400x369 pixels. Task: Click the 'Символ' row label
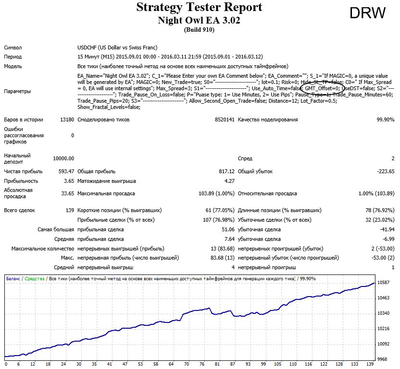point(13,48)
